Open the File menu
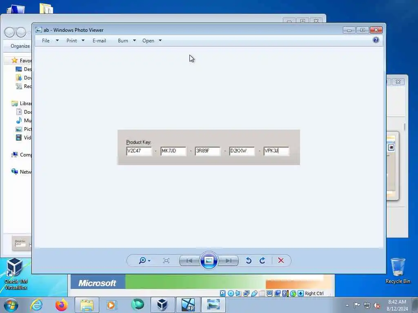This screenshot has width=418, height=313. 46,41
